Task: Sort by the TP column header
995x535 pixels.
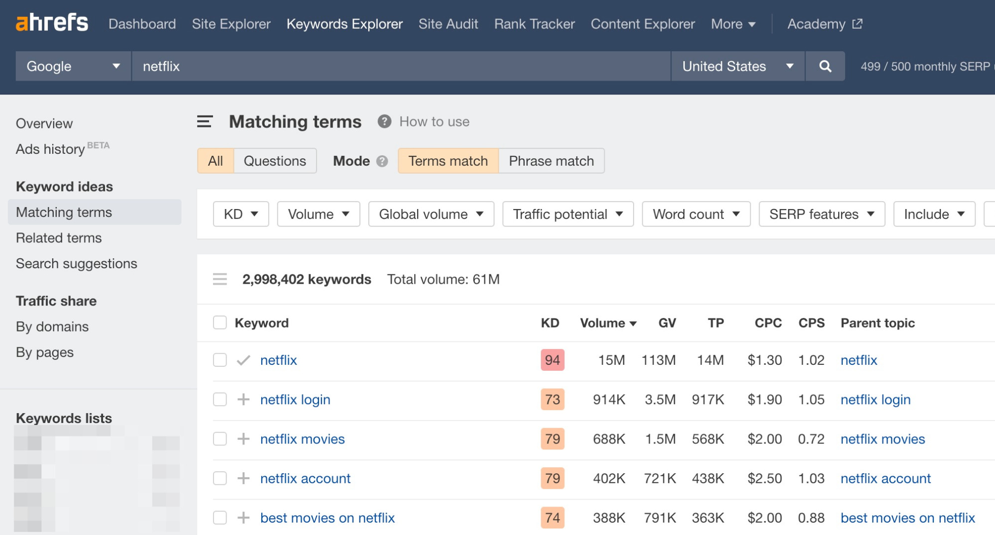Action: click(716, 322)
